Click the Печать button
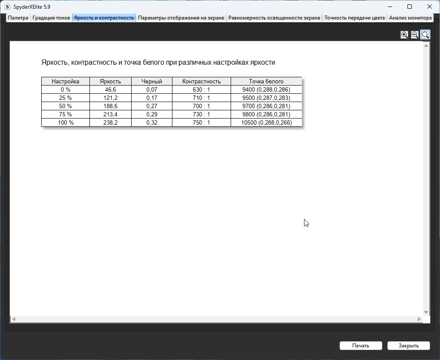Screen dimensions: 440x360 coord(361,346)
